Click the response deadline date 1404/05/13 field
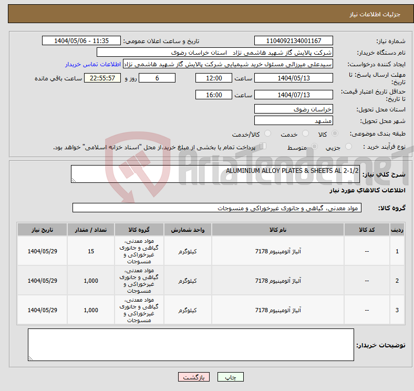 (x=294, y=78)
